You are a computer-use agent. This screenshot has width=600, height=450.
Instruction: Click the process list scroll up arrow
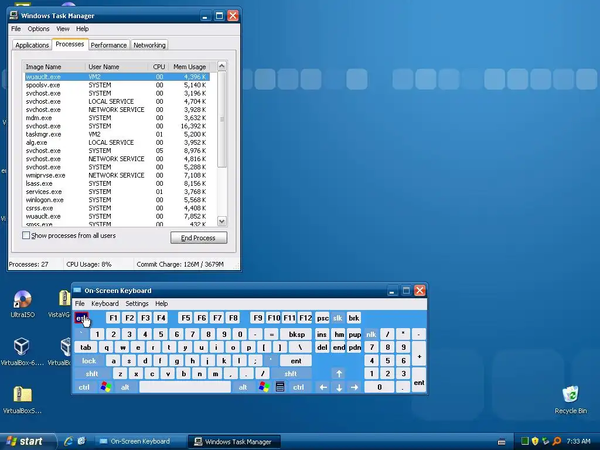222,66
